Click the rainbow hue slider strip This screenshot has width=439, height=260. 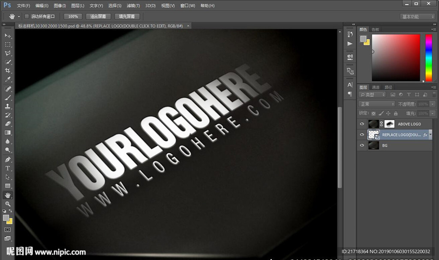point(428,58)
